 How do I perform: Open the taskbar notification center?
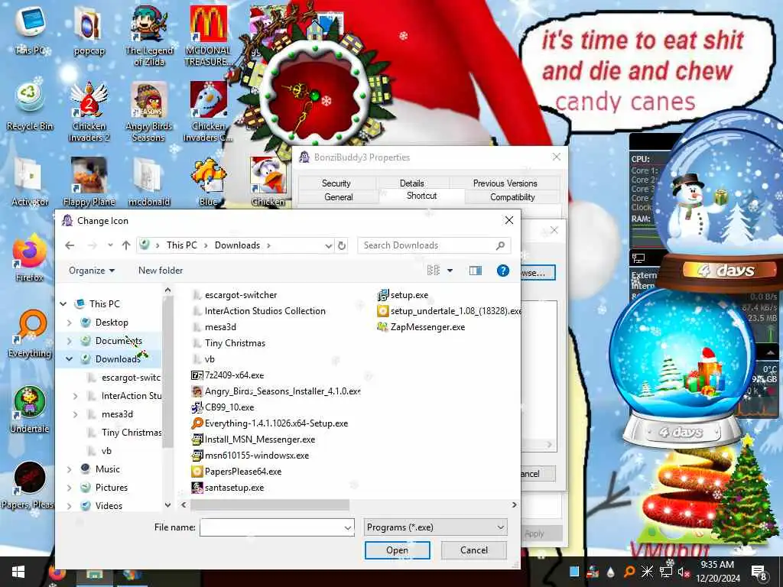pyautogui.click(x=759, y=572)
